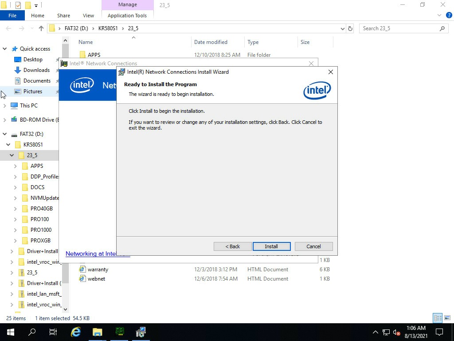Open taskbar Search
The height and width of the screenshot is (341, 454).
[32, 332]
